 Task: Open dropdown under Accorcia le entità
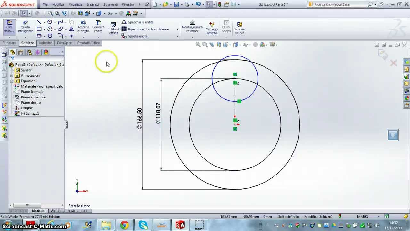coord(83,37)
